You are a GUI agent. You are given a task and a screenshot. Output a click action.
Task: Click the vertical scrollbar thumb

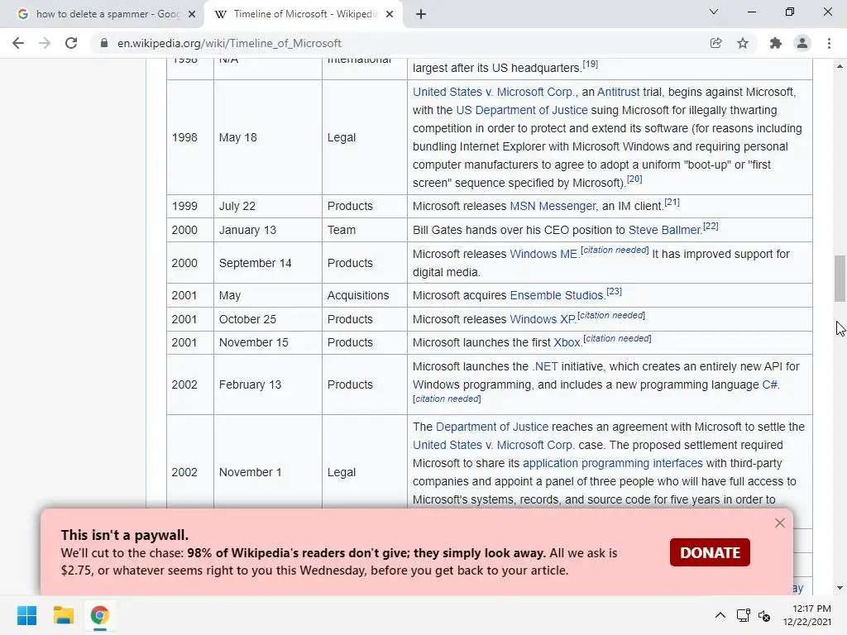pyautogui.click(x=840, y=279)
